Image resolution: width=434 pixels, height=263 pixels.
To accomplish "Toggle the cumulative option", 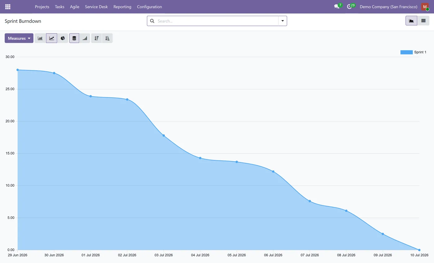I will (x=85, y=38).
